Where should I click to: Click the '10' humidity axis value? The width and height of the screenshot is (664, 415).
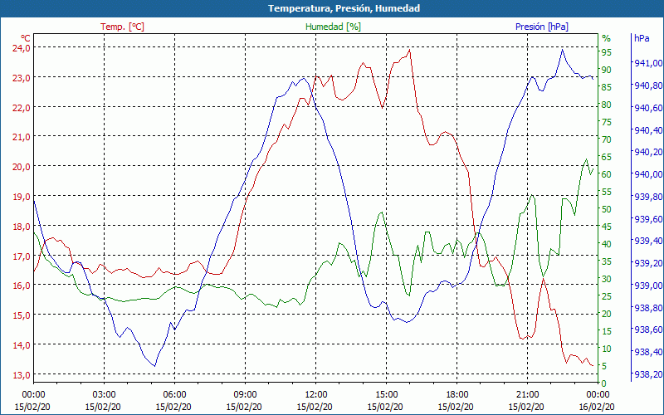click(607, 349)
